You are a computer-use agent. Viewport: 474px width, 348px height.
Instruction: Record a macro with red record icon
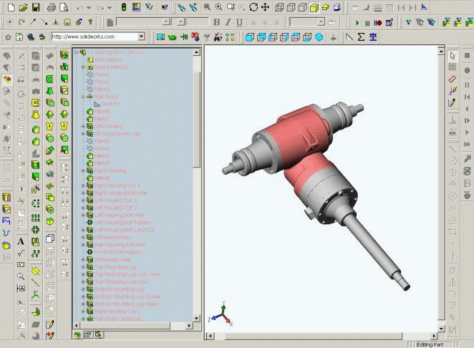[377, 23]
